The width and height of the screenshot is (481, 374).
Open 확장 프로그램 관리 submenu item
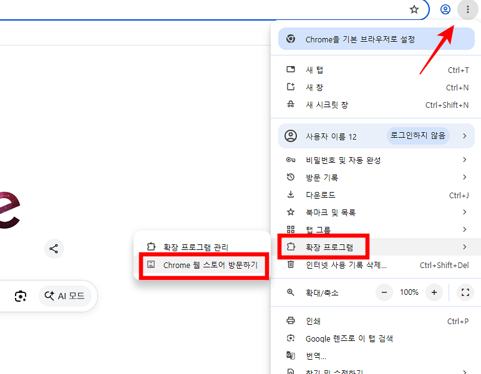(x=202, y=247)
